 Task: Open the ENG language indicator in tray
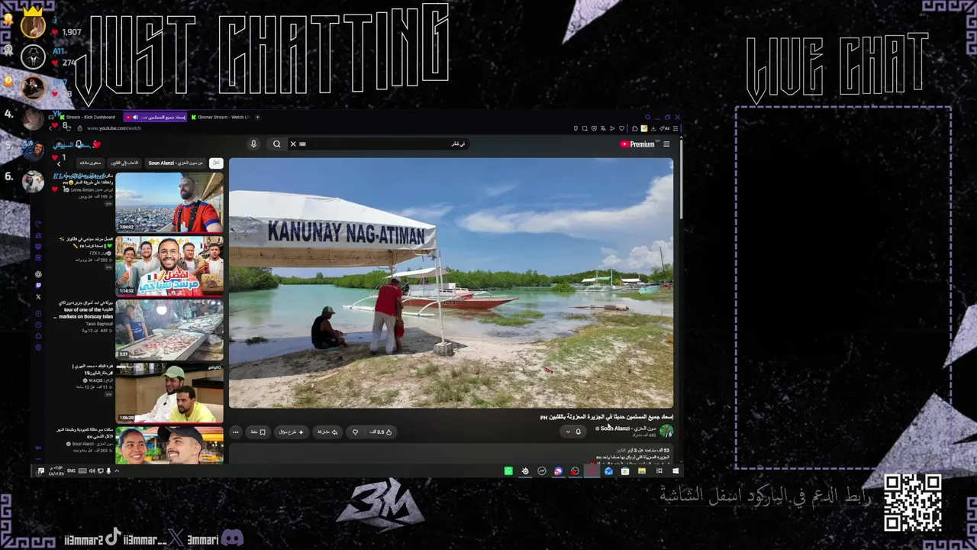(71, 471)
